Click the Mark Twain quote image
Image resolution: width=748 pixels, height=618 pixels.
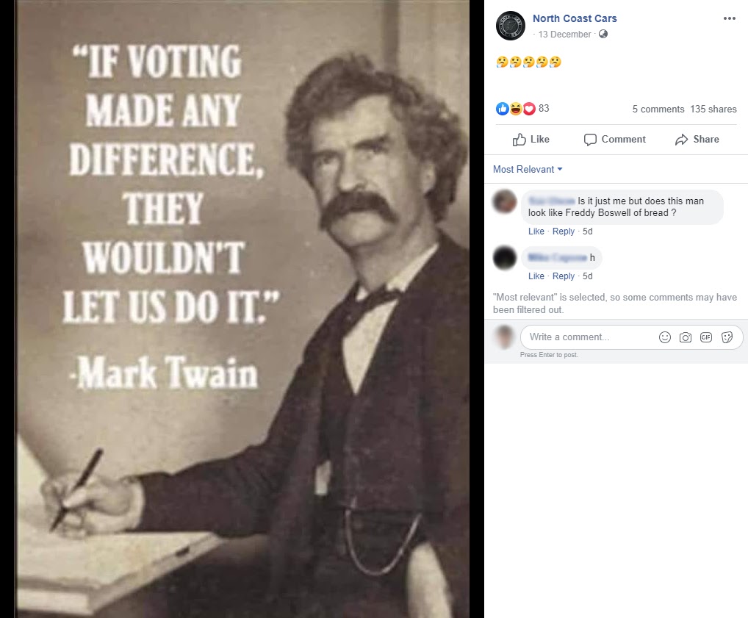pos(242,309)
